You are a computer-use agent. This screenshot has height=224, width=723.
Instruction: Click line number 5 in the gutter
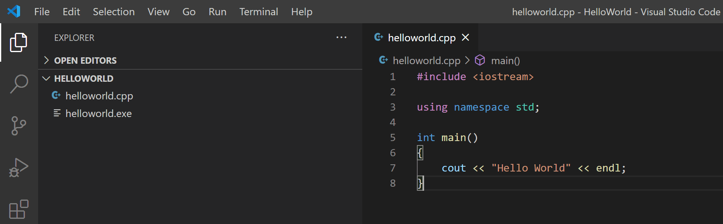tap(392, 137)
